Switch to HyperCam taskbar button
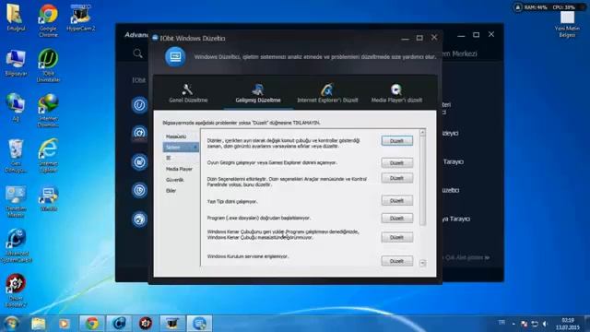This screenshot has width=590, height=332. 172,324
